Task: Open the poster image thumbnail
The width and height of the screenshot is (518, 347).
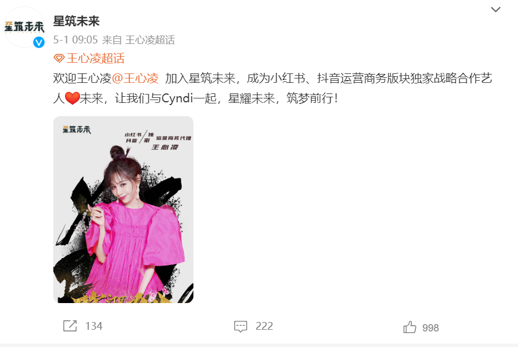Action: tap(123, 210)
